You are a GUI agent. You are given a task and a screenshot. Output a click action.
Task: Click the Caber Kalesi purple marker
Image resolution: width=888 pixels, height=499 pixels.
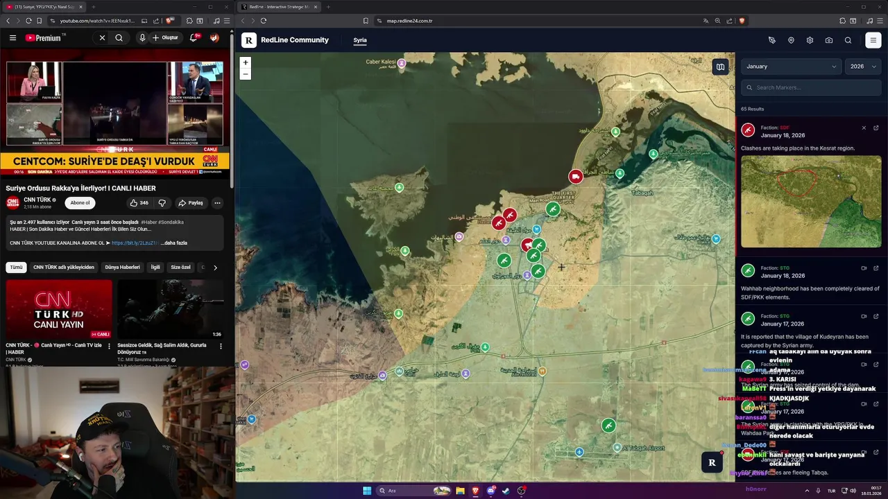tap(401, 63)
